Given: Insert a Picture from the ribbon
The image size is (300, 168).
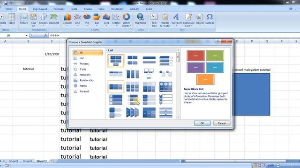Looking at the screenshot, I should point(24,19).
